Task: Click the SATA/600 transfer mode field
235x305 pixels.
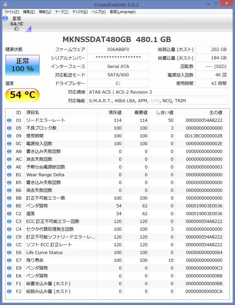Action: tap(118, 75)
